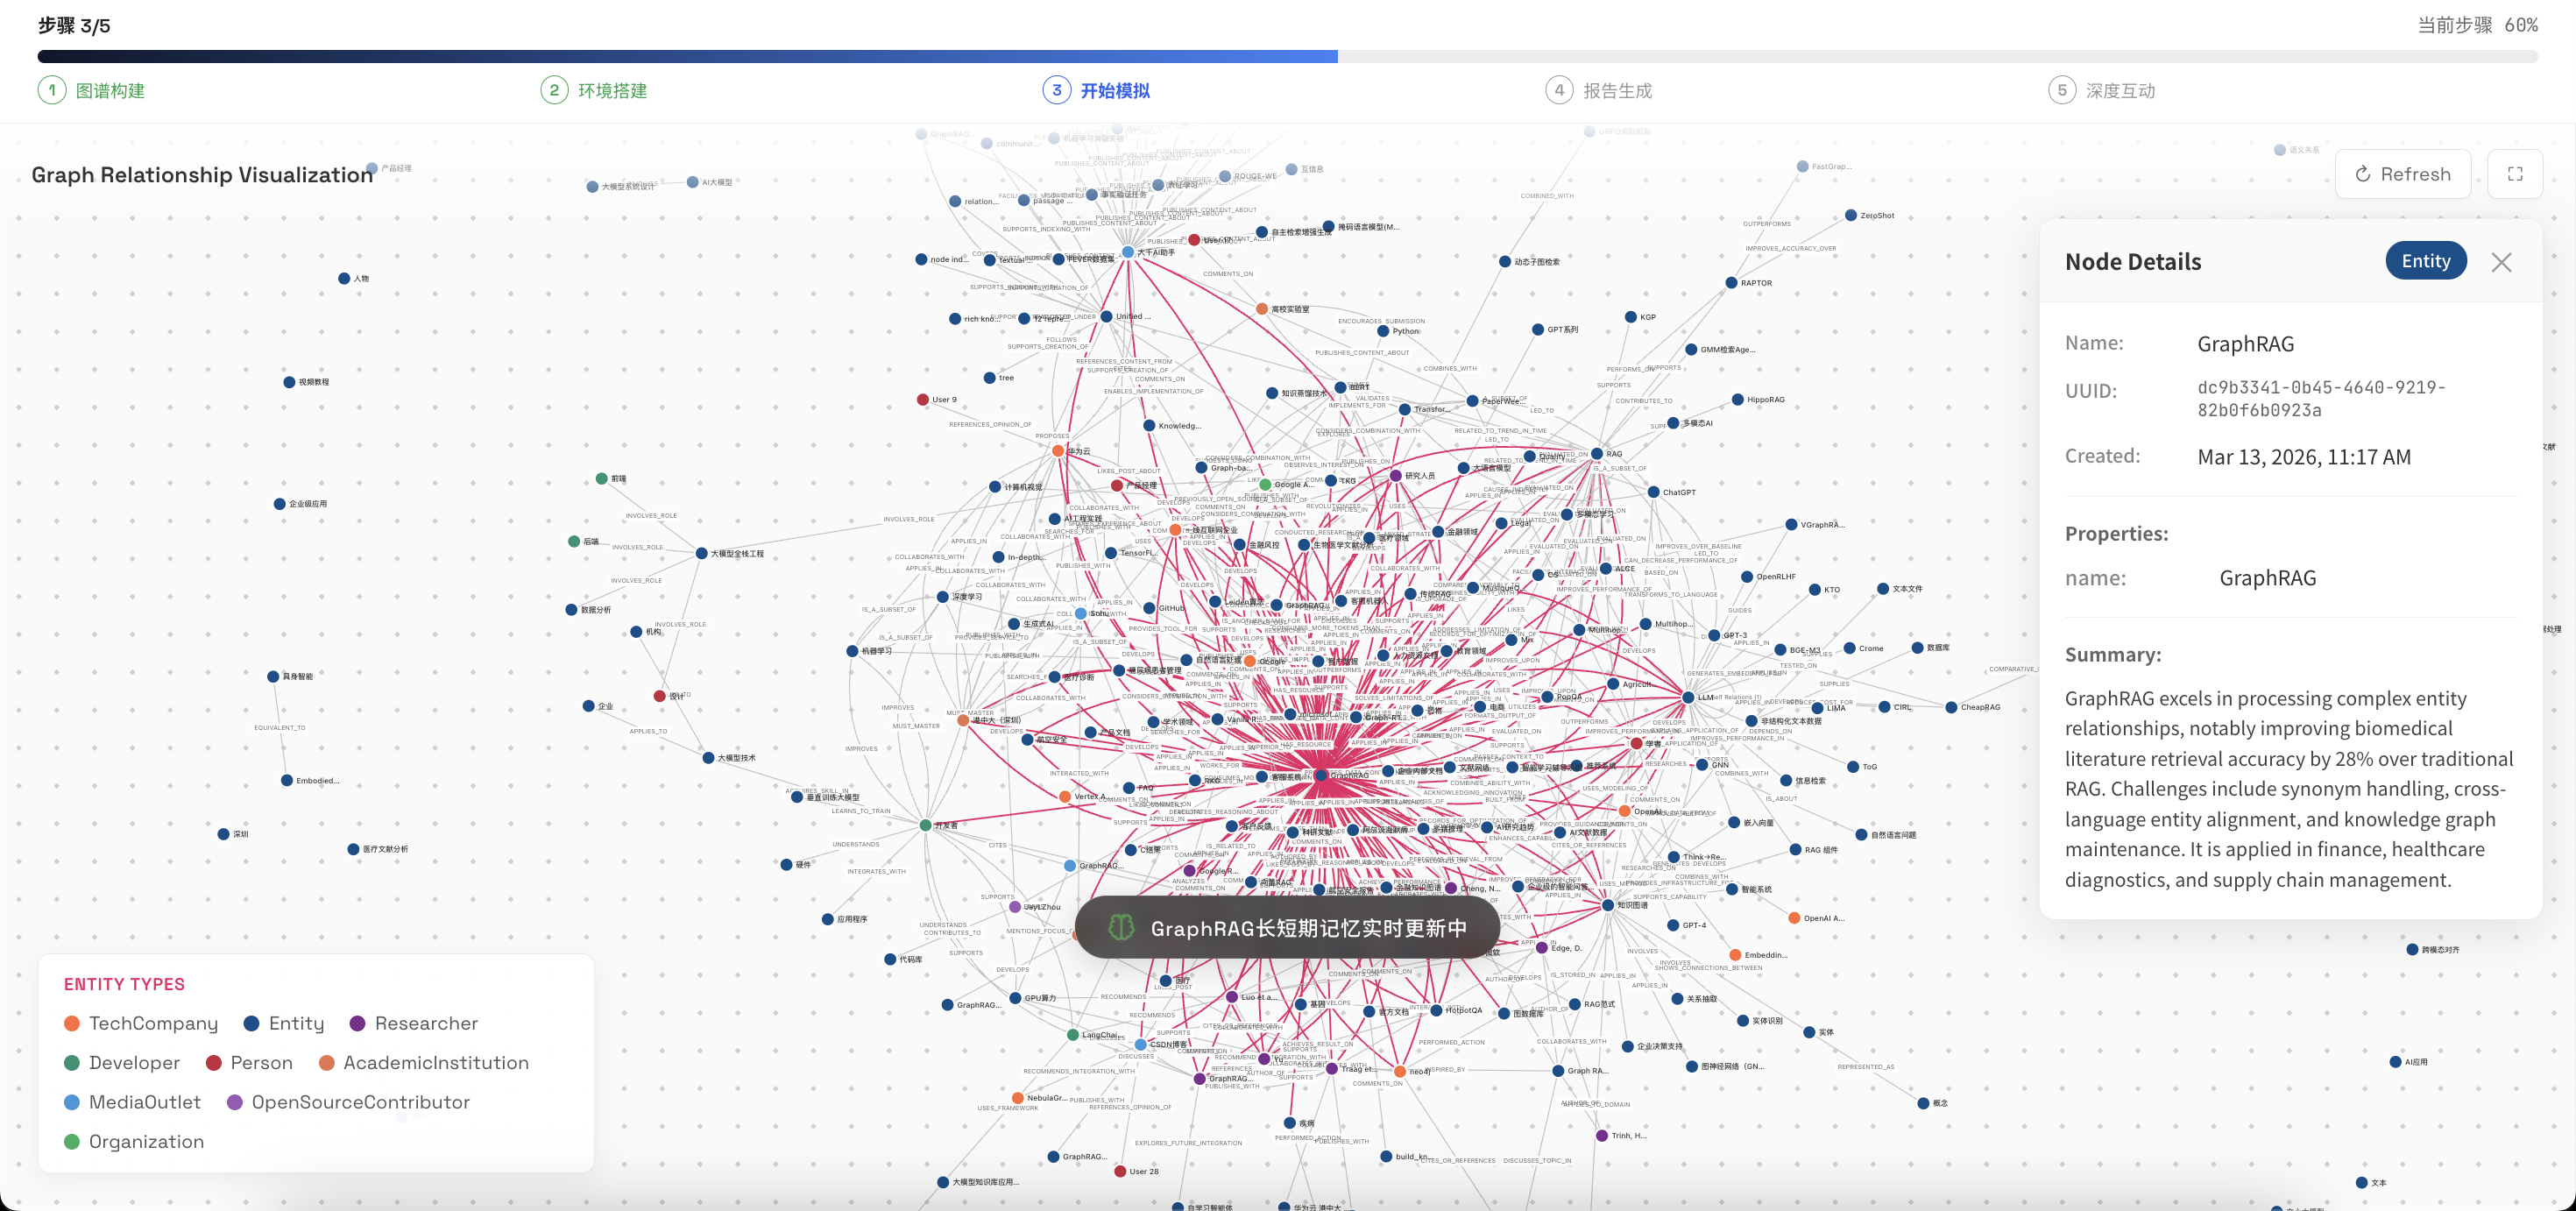
Task: Select the 跨模态对齐 node
Action: tap(2412, 950)
